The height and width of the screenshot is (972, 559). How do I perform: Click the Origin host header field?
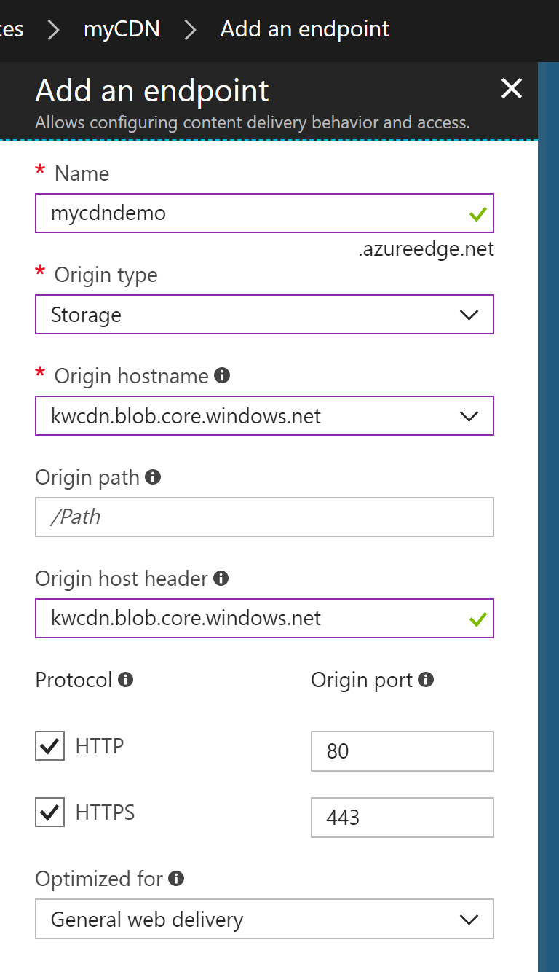(x=264, y=619)
